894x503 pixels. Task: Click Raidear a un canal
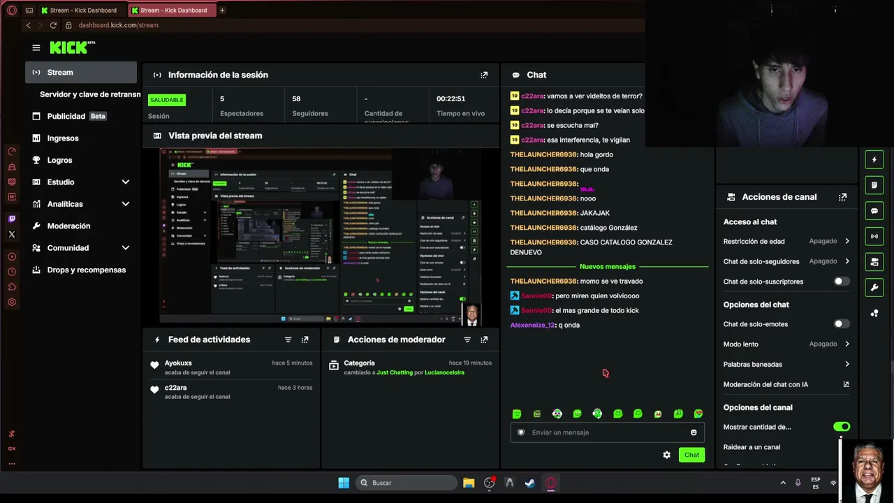pos(752,447)
